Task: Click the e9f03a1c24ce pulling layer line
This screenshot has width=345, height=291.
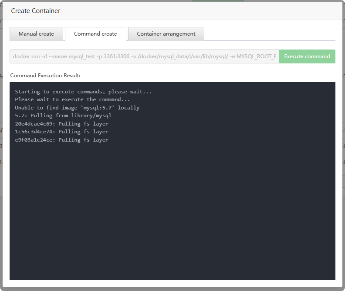Action: [x=61, y=140]
